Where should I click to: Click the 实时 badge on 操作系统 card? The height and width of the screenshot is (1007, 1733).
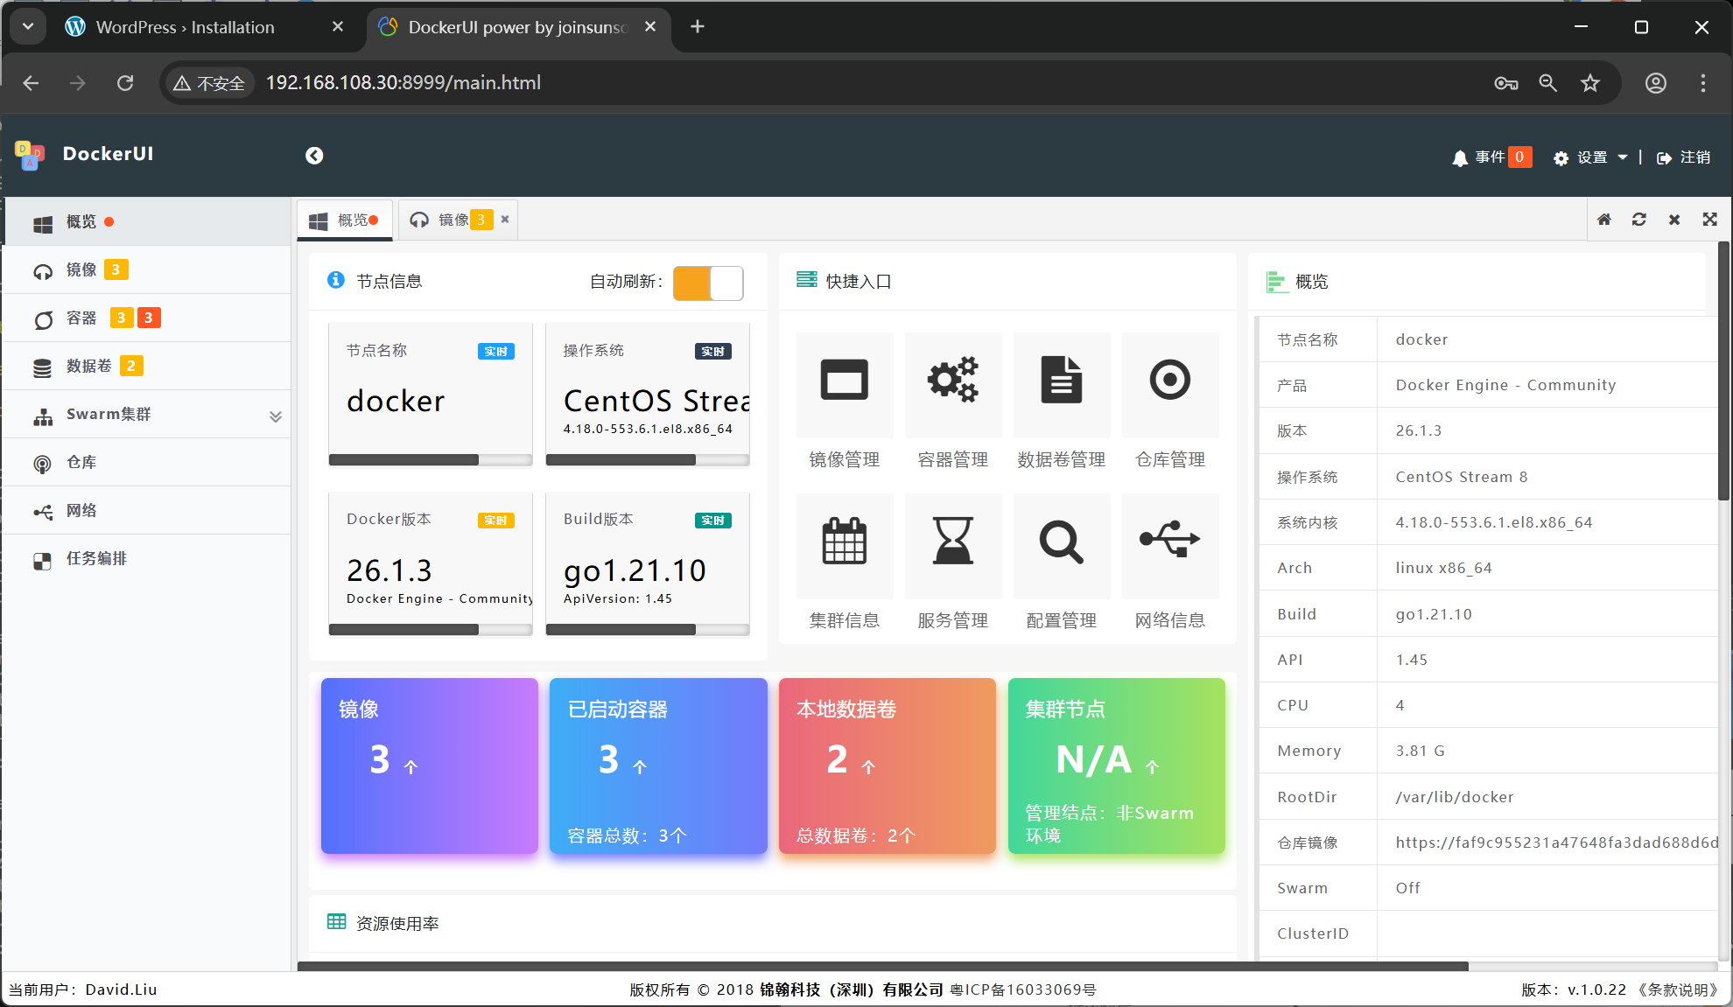coord(713,351)
